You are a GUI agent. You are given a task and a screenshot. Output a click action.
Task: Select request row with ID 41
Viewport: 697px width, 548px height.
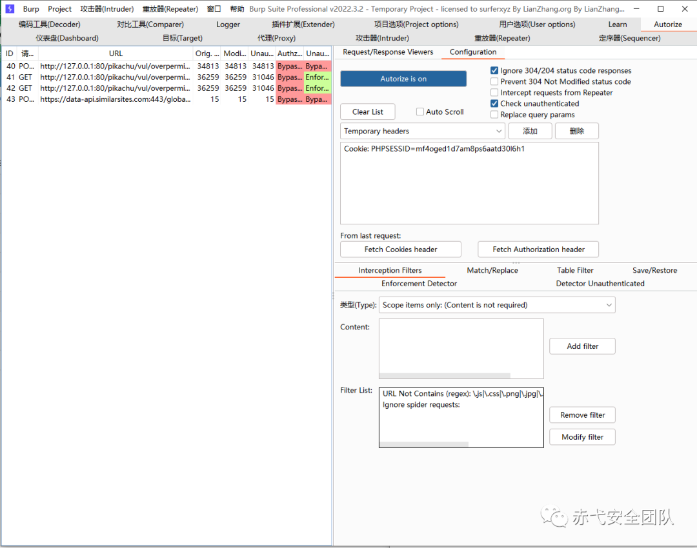(x=167, y=77)
